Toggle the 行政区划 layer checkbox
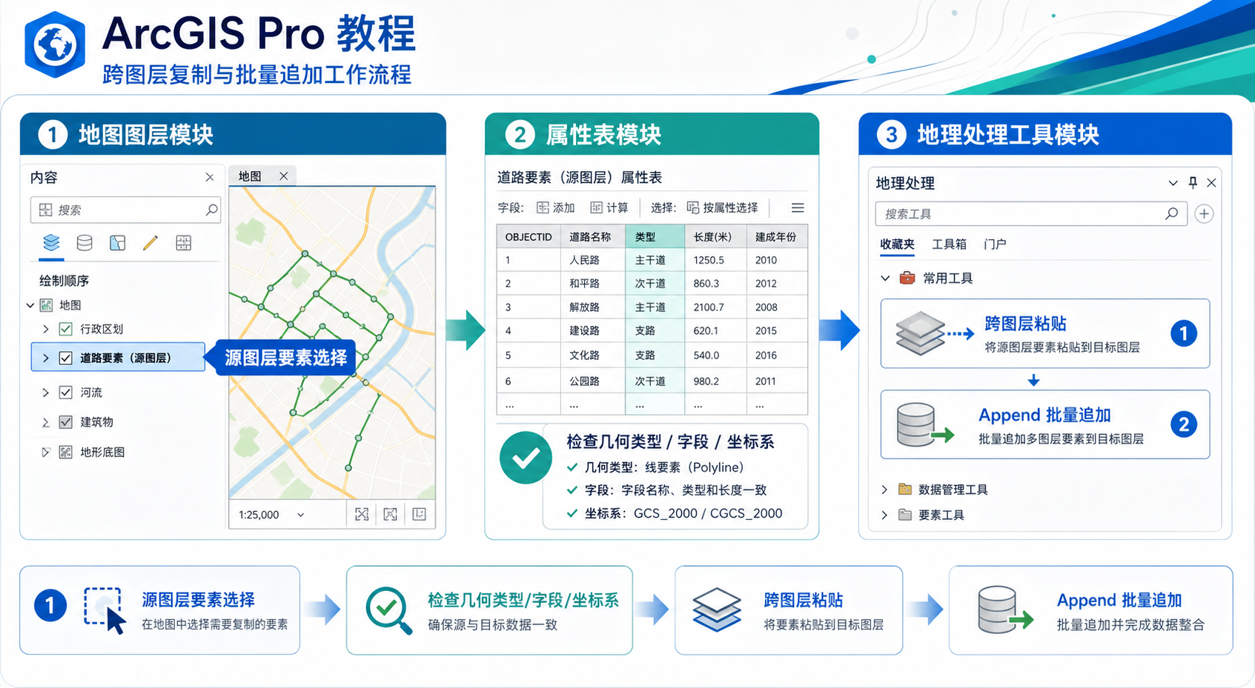 (65, 329)
